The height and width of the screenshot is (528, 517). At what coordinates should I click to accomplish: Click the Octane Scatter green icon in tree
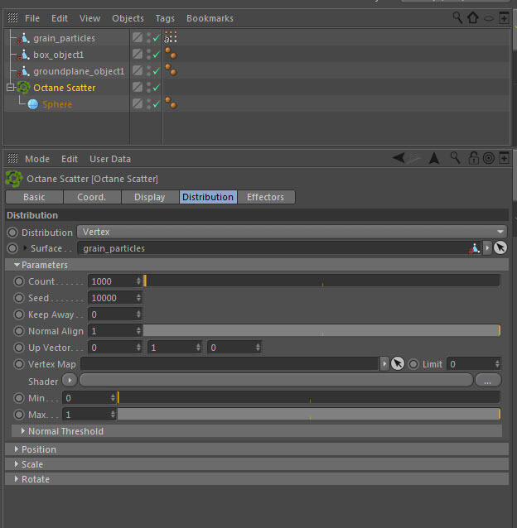[x=23, y=88]
